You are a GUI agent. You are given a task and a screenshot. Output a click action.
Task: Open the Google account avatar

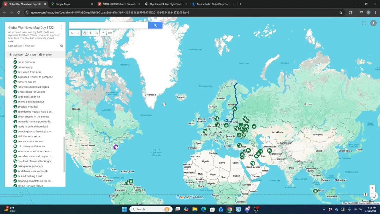(x=373, y=23)
